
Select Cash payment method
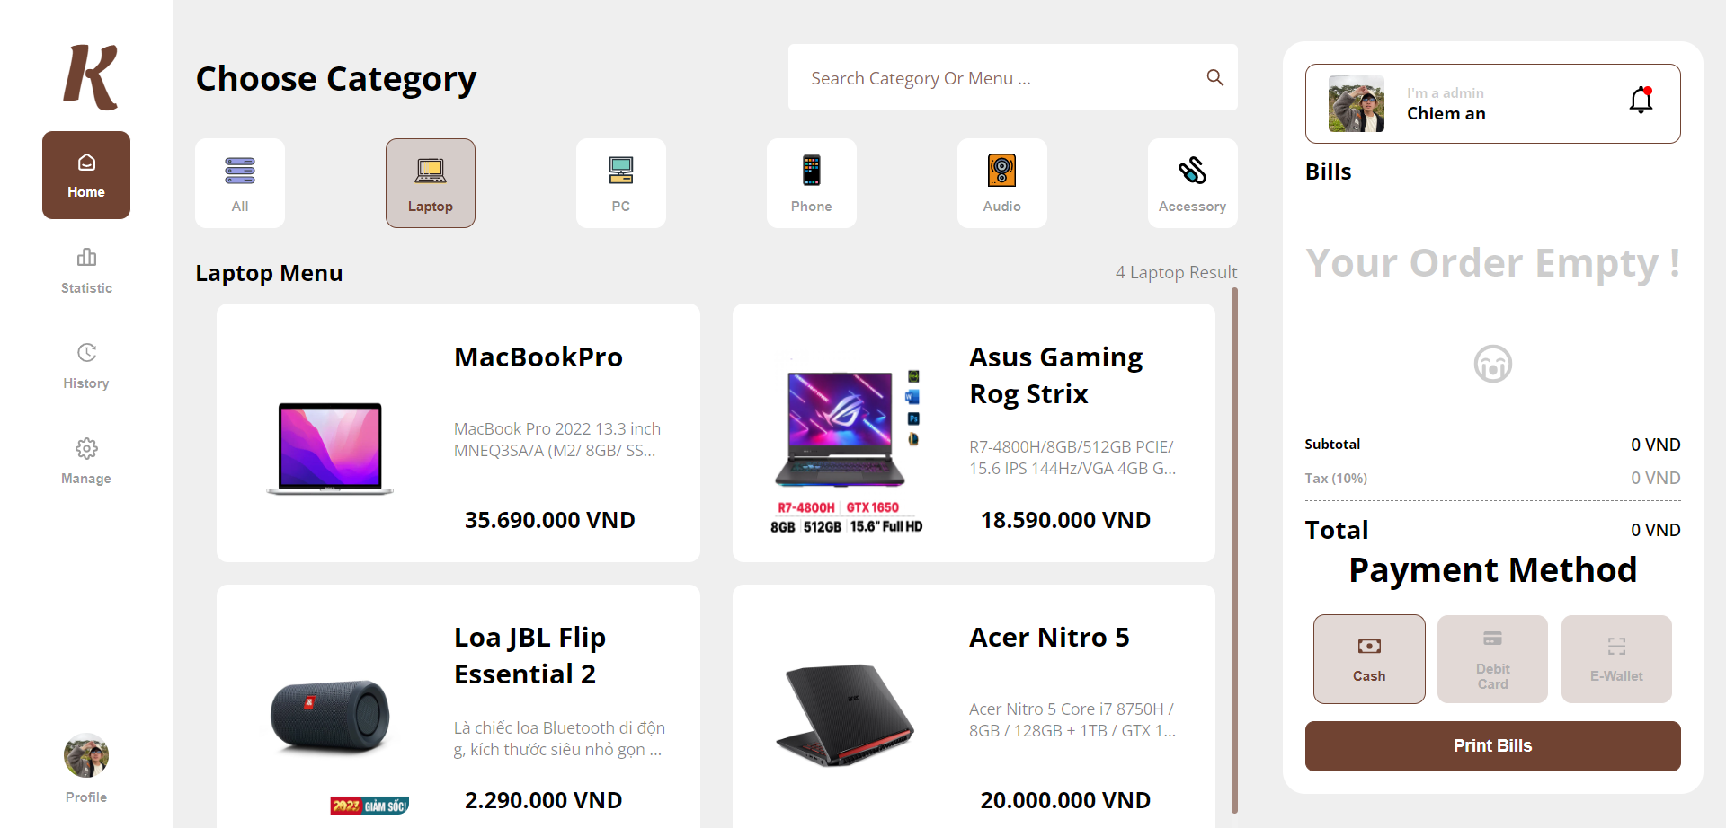pyautogui.click(x=1369, y=659)
